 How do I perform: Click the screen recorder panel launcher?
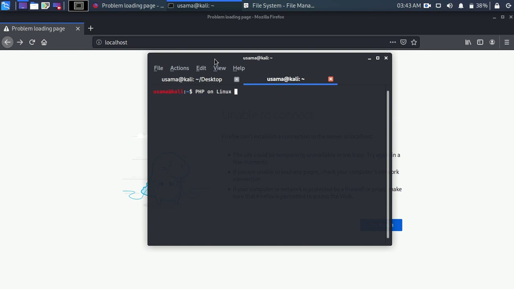57,6
